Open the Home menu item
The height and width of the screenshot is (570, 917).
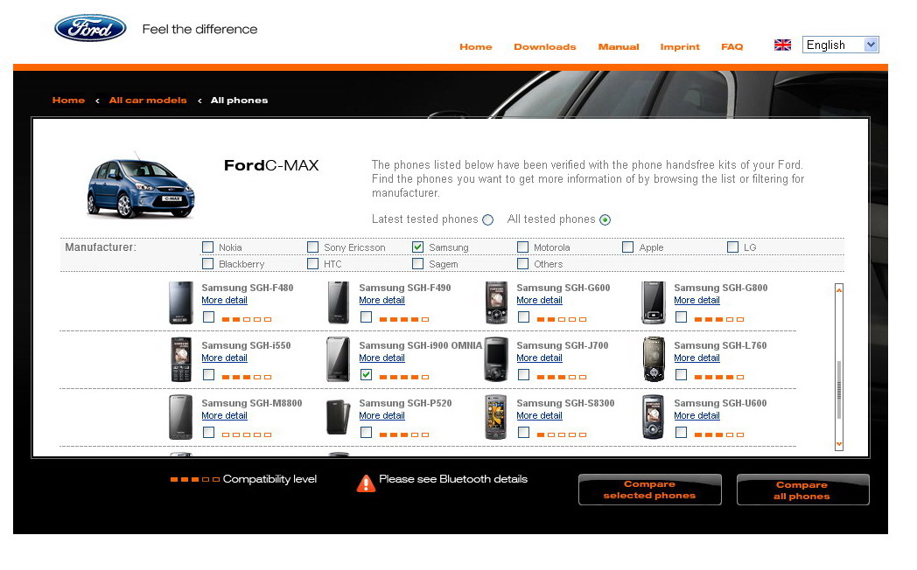475,46
